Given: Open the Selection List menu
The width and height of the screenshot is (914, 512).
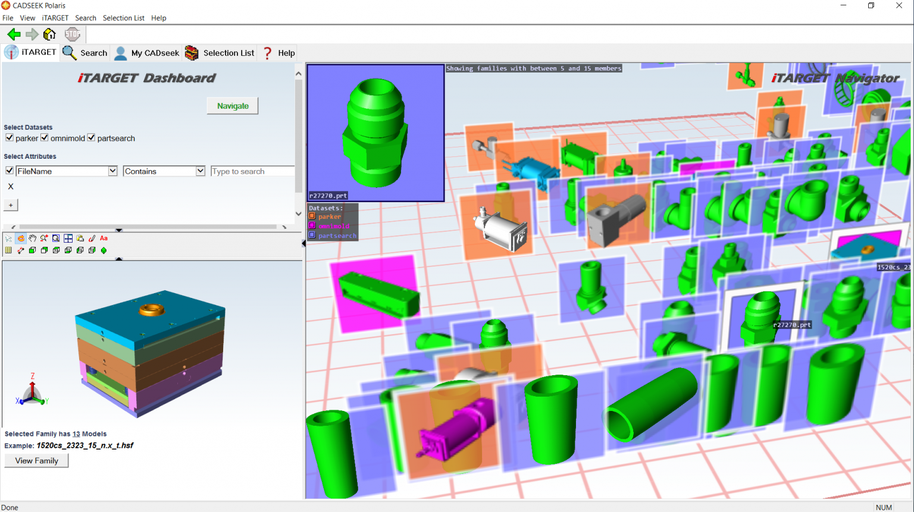Looking at the screenshot, I should (x=123, y=18).
